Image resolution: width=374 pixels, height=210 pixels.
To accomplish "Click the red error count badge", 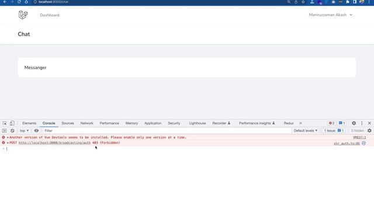I will (331, 123).
